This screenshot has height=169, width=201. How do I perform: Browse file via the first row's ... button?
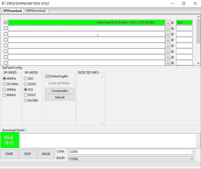[x=168, y=23]
